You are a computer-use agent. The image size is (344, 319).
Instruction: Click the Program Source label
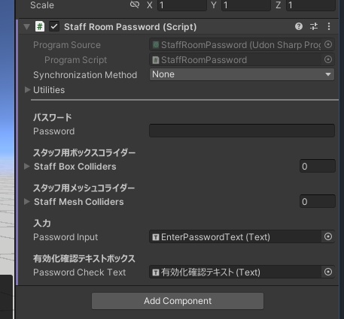67,45
